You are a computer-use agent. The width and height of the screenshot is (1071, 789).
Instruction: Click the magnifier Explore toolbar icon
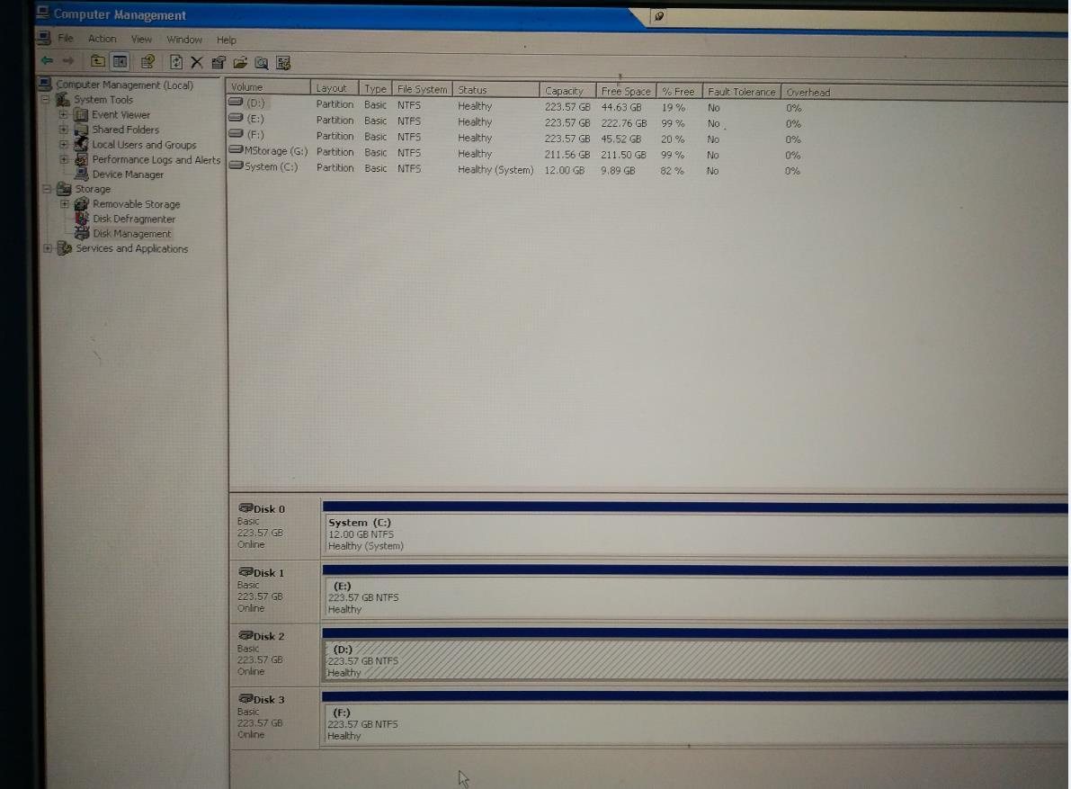[x=261, y=62]
